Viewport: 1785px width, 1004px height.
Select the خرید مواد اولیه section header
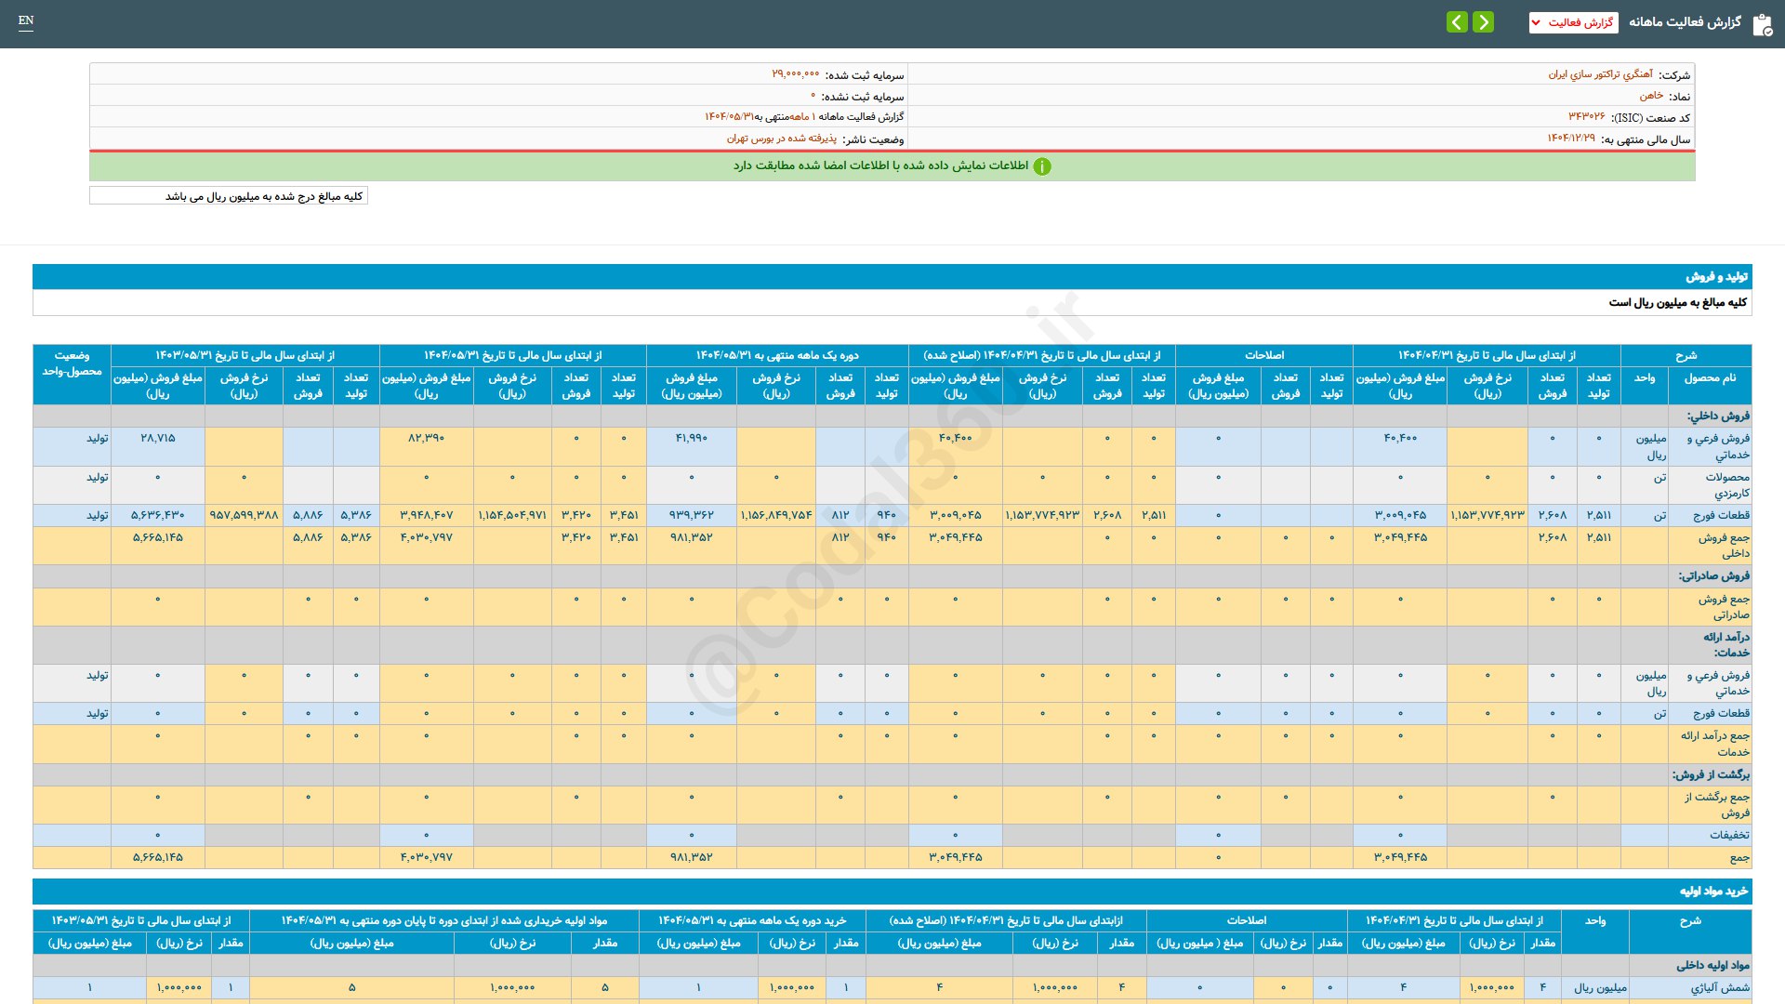1713,892
